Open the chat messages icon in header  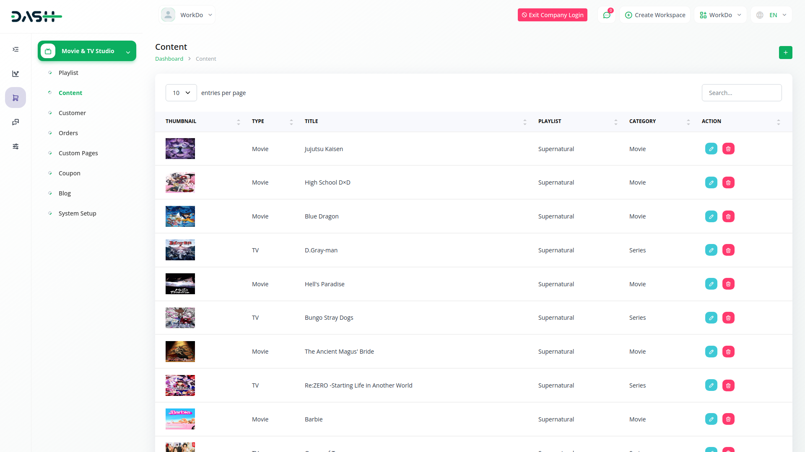coord(607,15)
